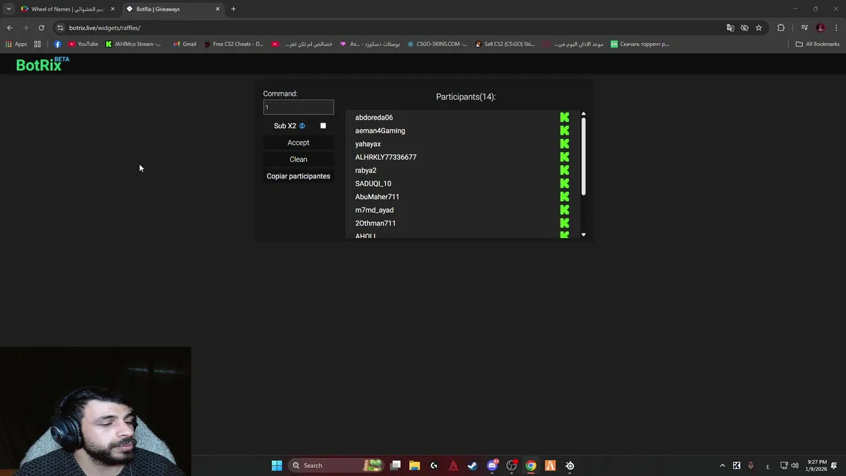Click the Kick icon beside abdoreda06
846x476 pixels.
coord(564,117)
